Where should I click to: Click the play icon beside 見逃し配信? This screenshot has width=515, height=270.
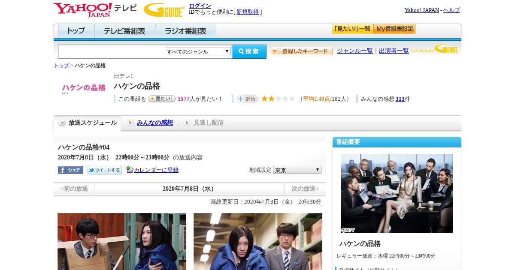[187, 123]
